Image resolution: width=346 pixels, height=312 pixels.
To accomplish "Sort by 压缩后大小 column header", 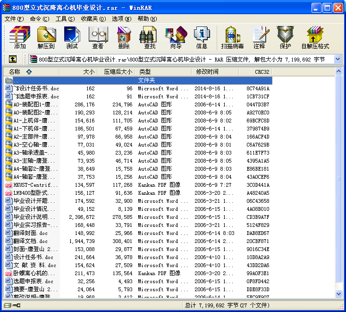I will (x=116, y=72).
